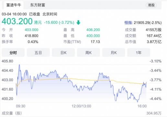Click the 已收盘 status text
This screenshot has height=117, width=167.
tap(35, 14)
